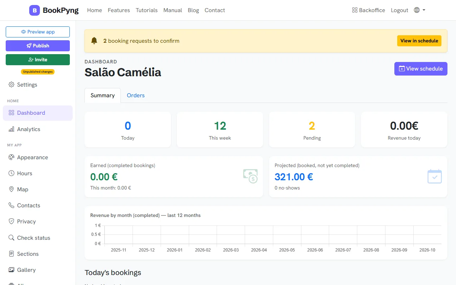Click calendar-plus icon on View schedule
The width and height of the screenshot is (456, 285).
[402, 69]
